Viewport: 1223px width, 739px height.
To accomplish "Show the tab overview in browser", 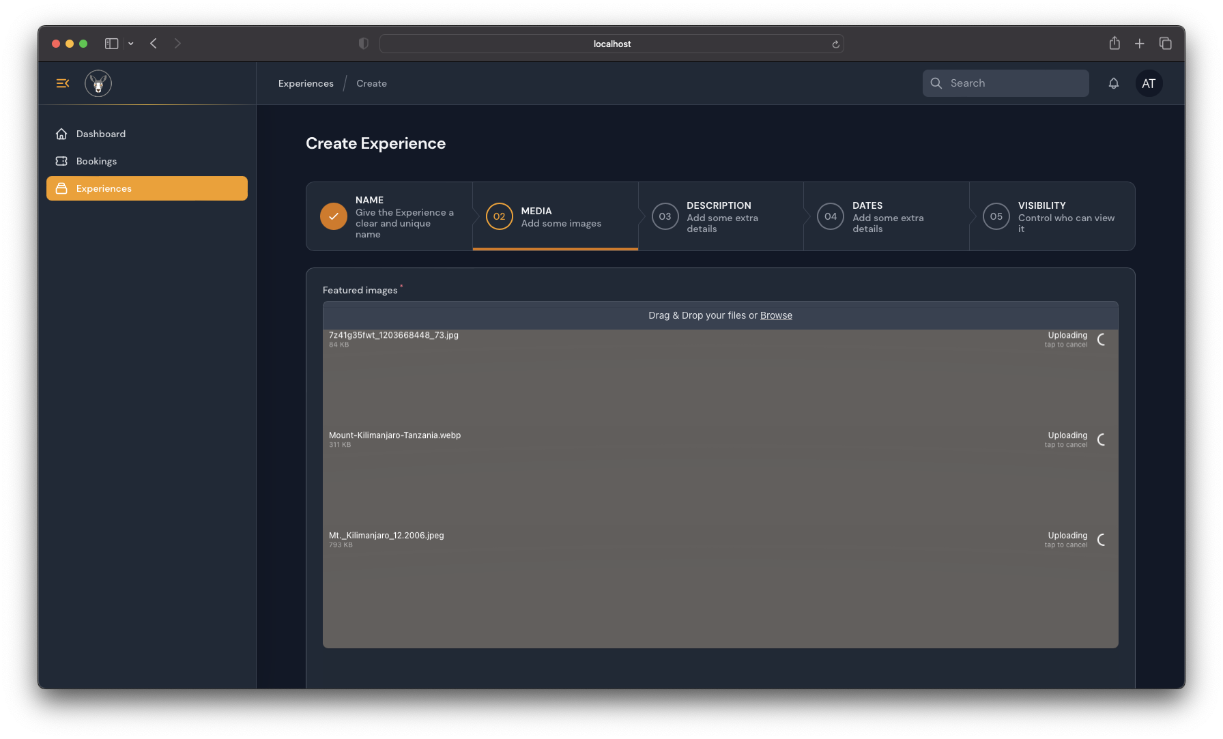I will pos(1165,44).
